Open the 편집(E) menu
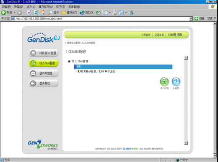 pyautogui.click(x=18, y=7)
